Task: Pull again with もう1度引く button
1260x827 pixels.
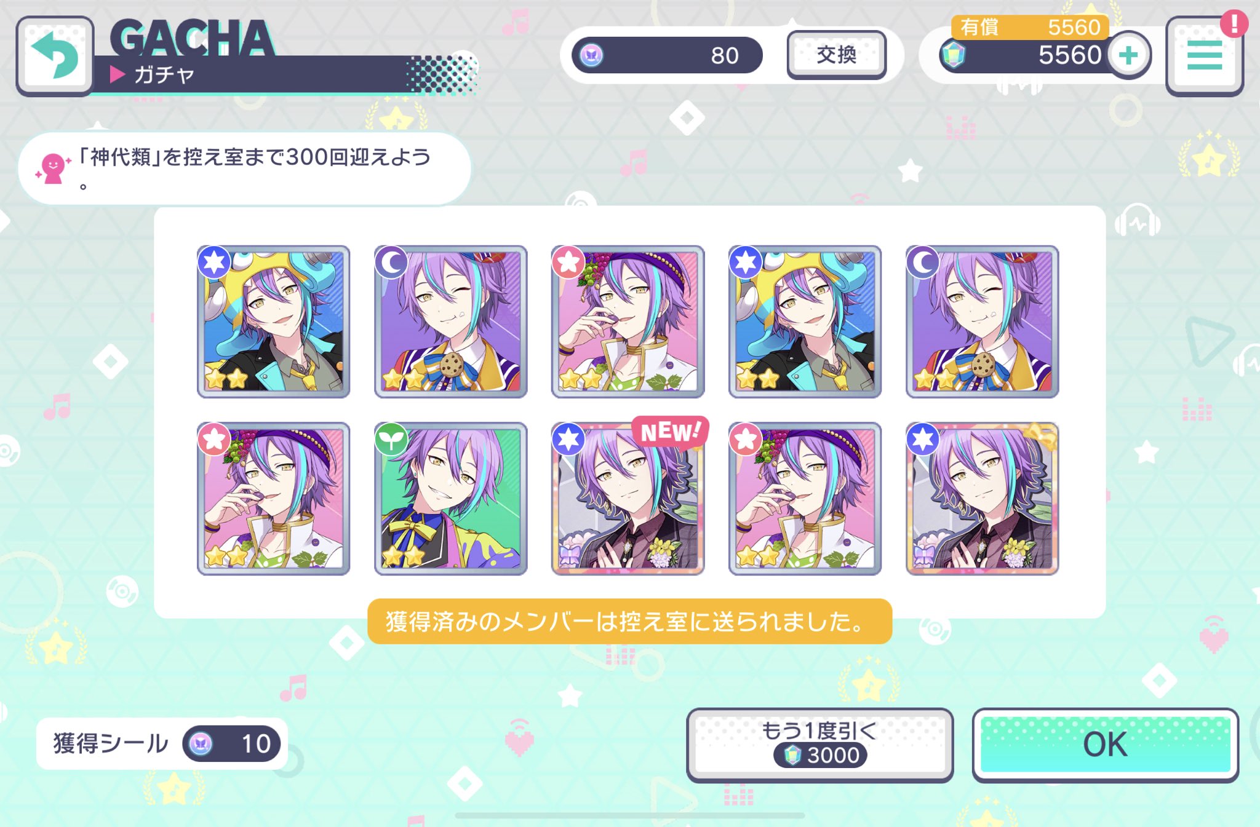Action: [819, 745]
